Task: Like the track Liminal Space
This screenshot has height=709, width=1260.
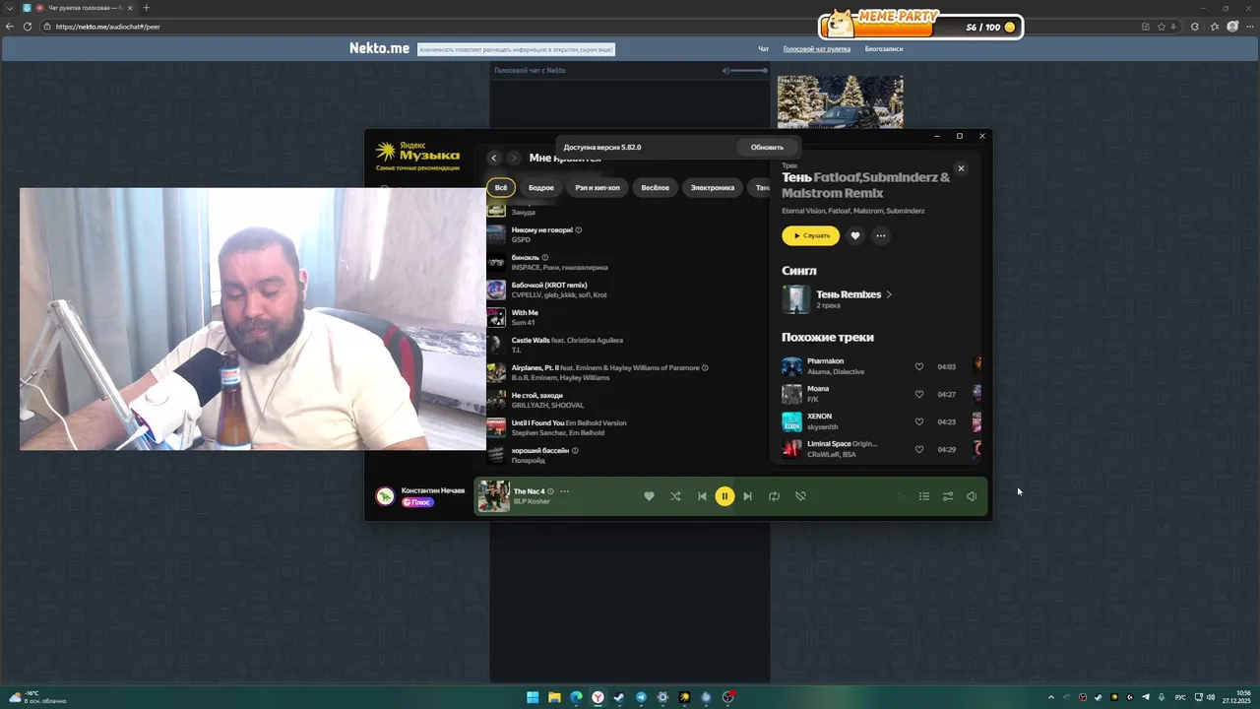Action: (919, 449)
